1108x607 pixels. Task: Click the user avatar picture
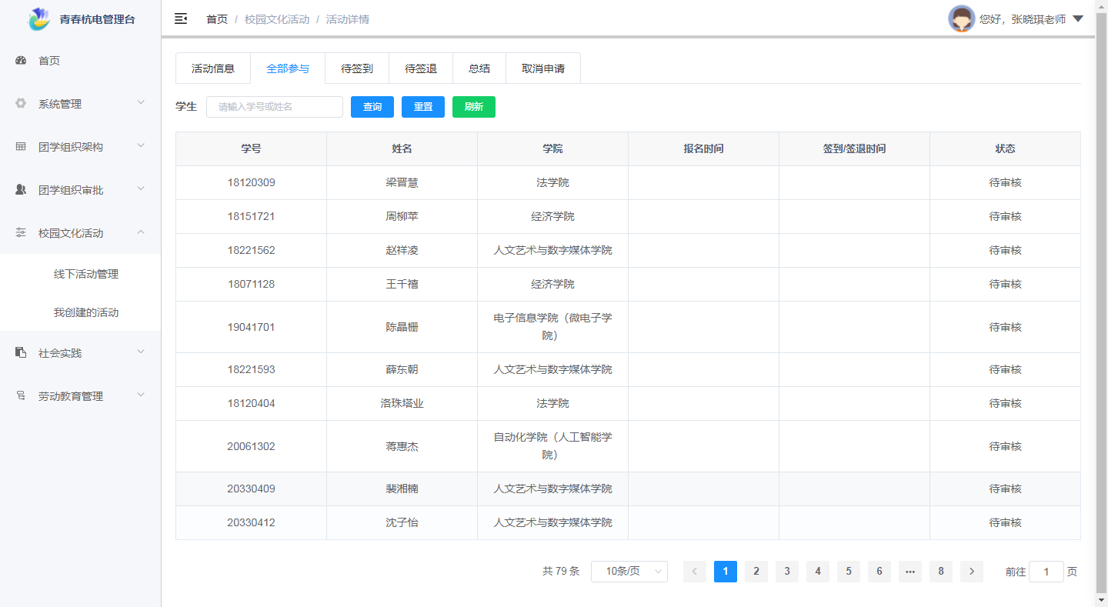(x=962, y=18)
